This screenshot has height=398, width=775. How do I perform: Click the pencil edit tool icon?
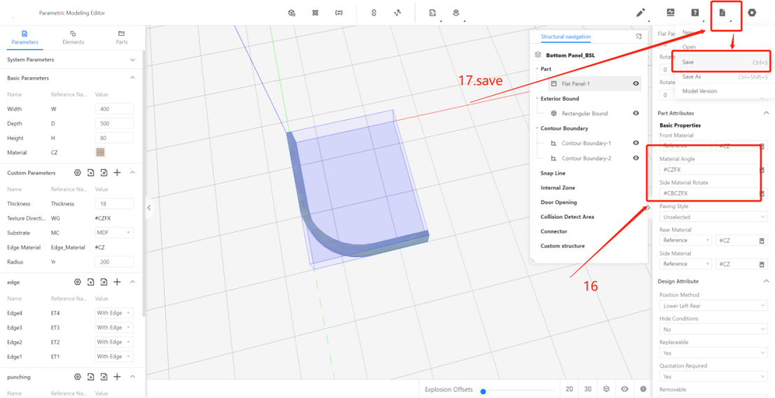(640, 13)
